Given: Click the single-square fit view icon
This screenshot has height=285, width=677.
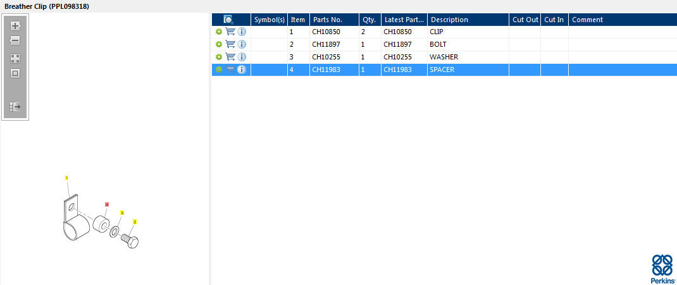Looking at the screenshot, I should 15,74.
